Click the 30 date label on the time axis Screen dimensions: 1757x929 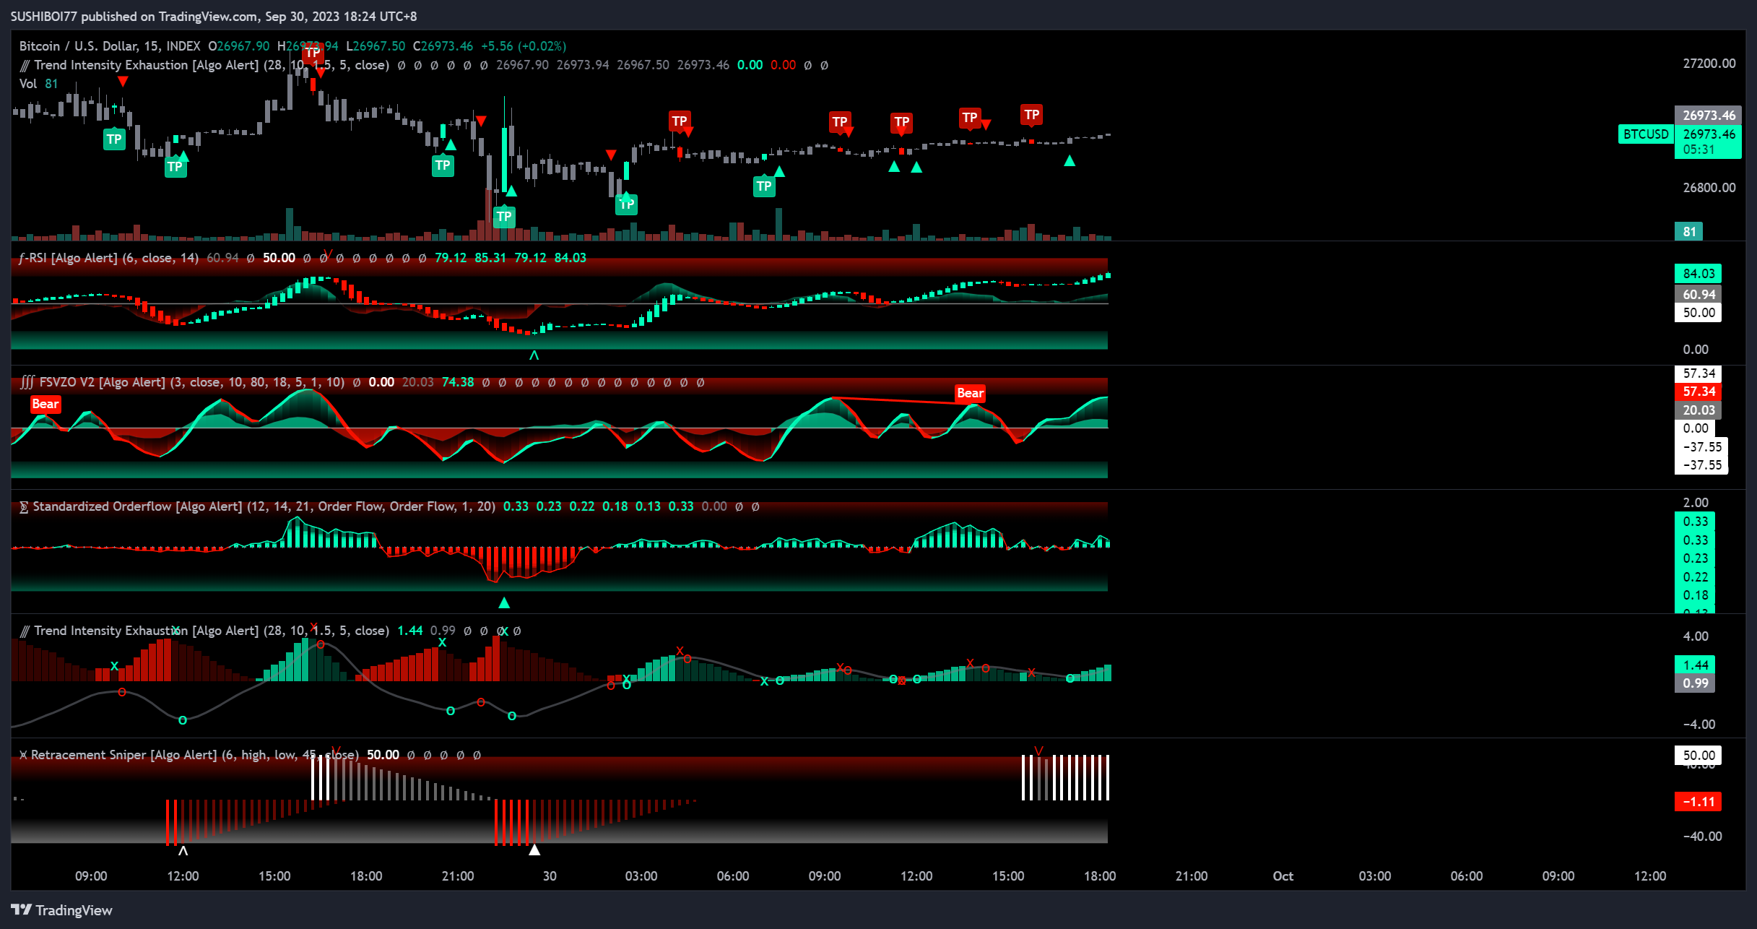(x=550, y=876)
